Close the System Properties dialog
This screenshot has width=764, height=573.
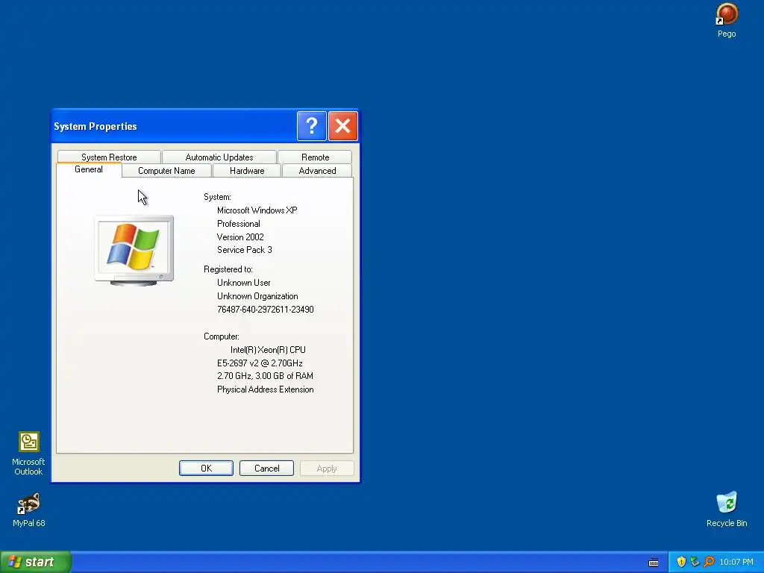click(x=343, y=126)
